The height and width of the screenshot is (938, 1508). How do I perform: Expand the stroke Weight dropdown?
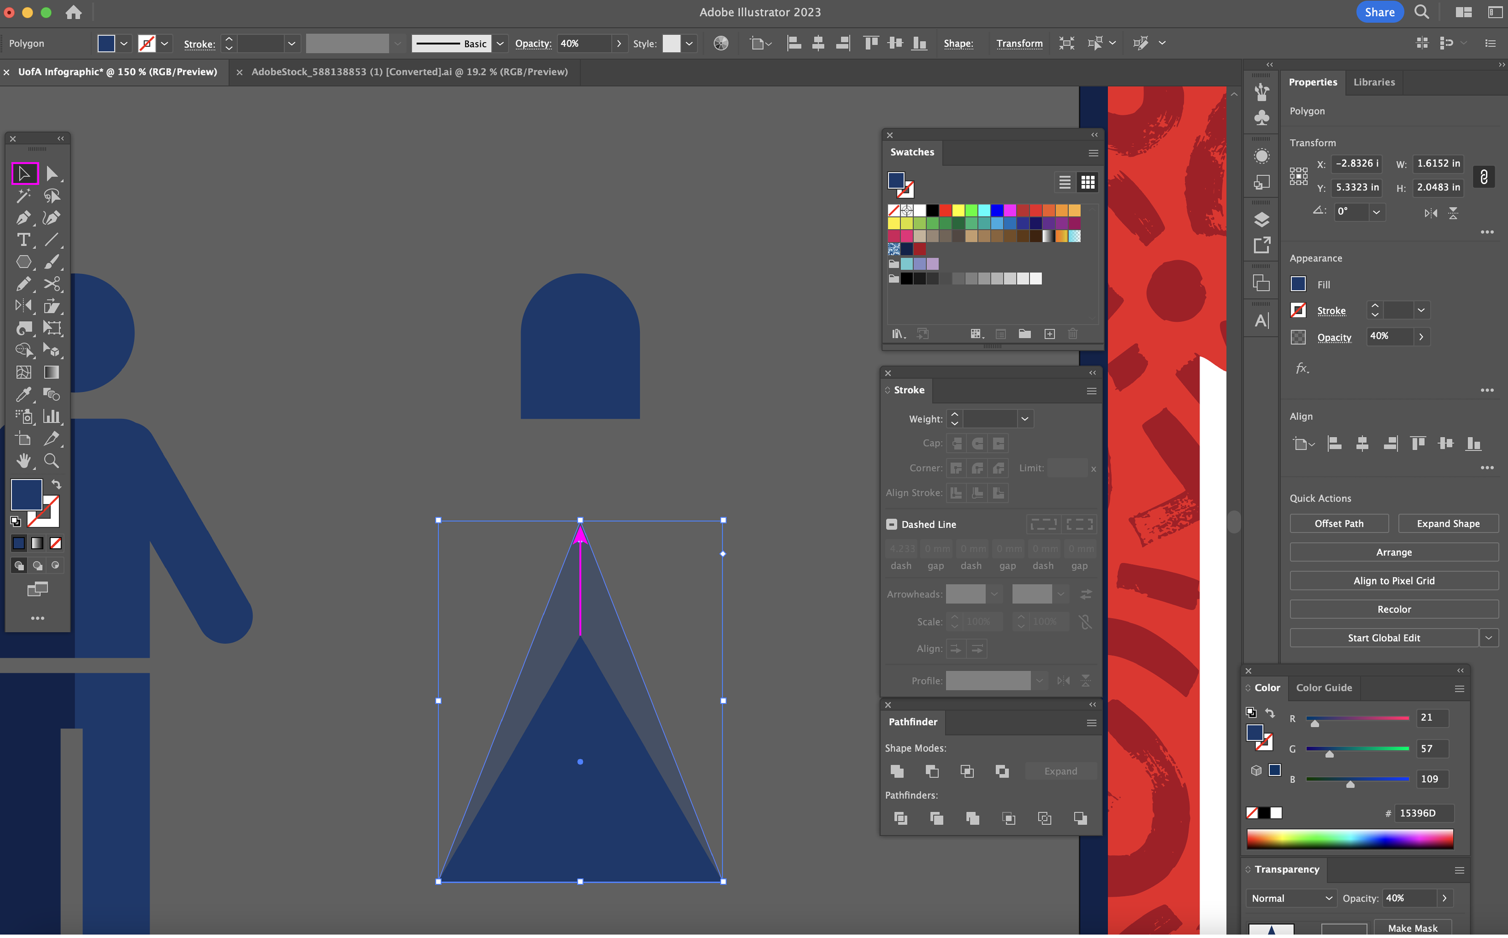(x=1025, y=419)
